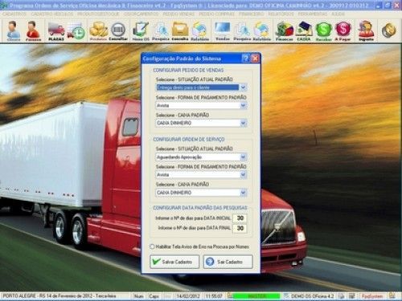Screen dimensions: 402x301
Task: Open the PLACAS truck icon
Action: click(x=56, y=31)
